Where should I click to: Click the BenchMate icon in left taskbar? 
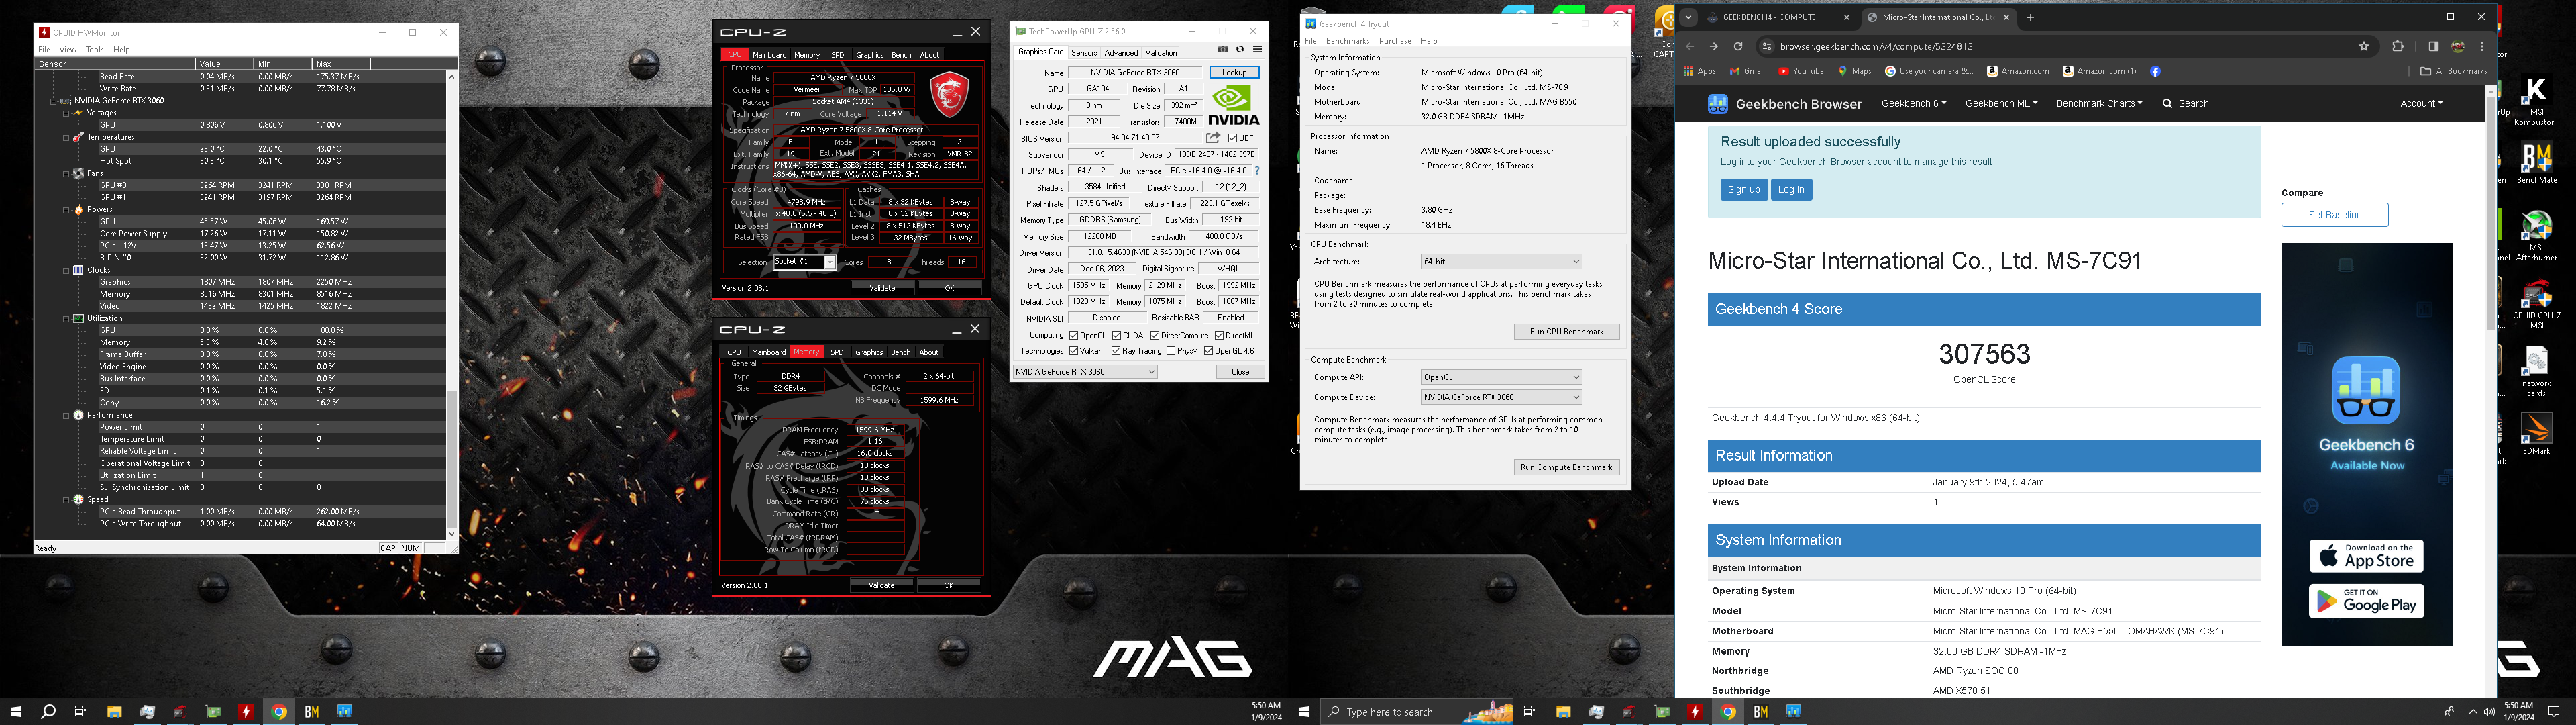(x=312, y=712)
